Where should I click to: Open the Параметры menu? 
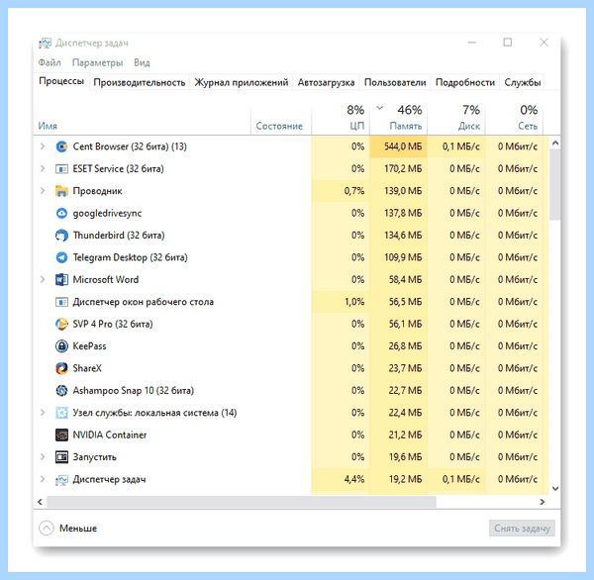[97, 62]
